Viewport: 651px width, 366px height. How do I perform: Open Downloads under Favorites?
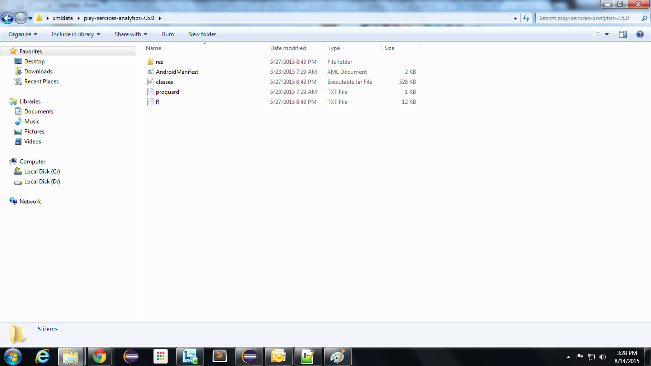(x=38, y=71)
